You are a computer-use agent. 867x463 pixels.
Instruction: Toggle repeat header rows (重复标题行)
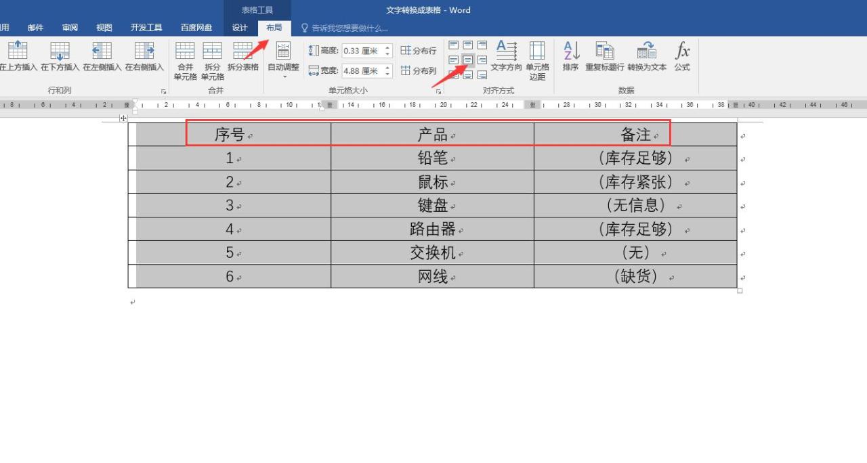click(604, 56)
